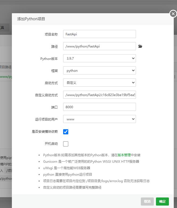Expand the Python版本 dropdown showing 3.9.7
177x208 pixels.
tap(99, 58)
